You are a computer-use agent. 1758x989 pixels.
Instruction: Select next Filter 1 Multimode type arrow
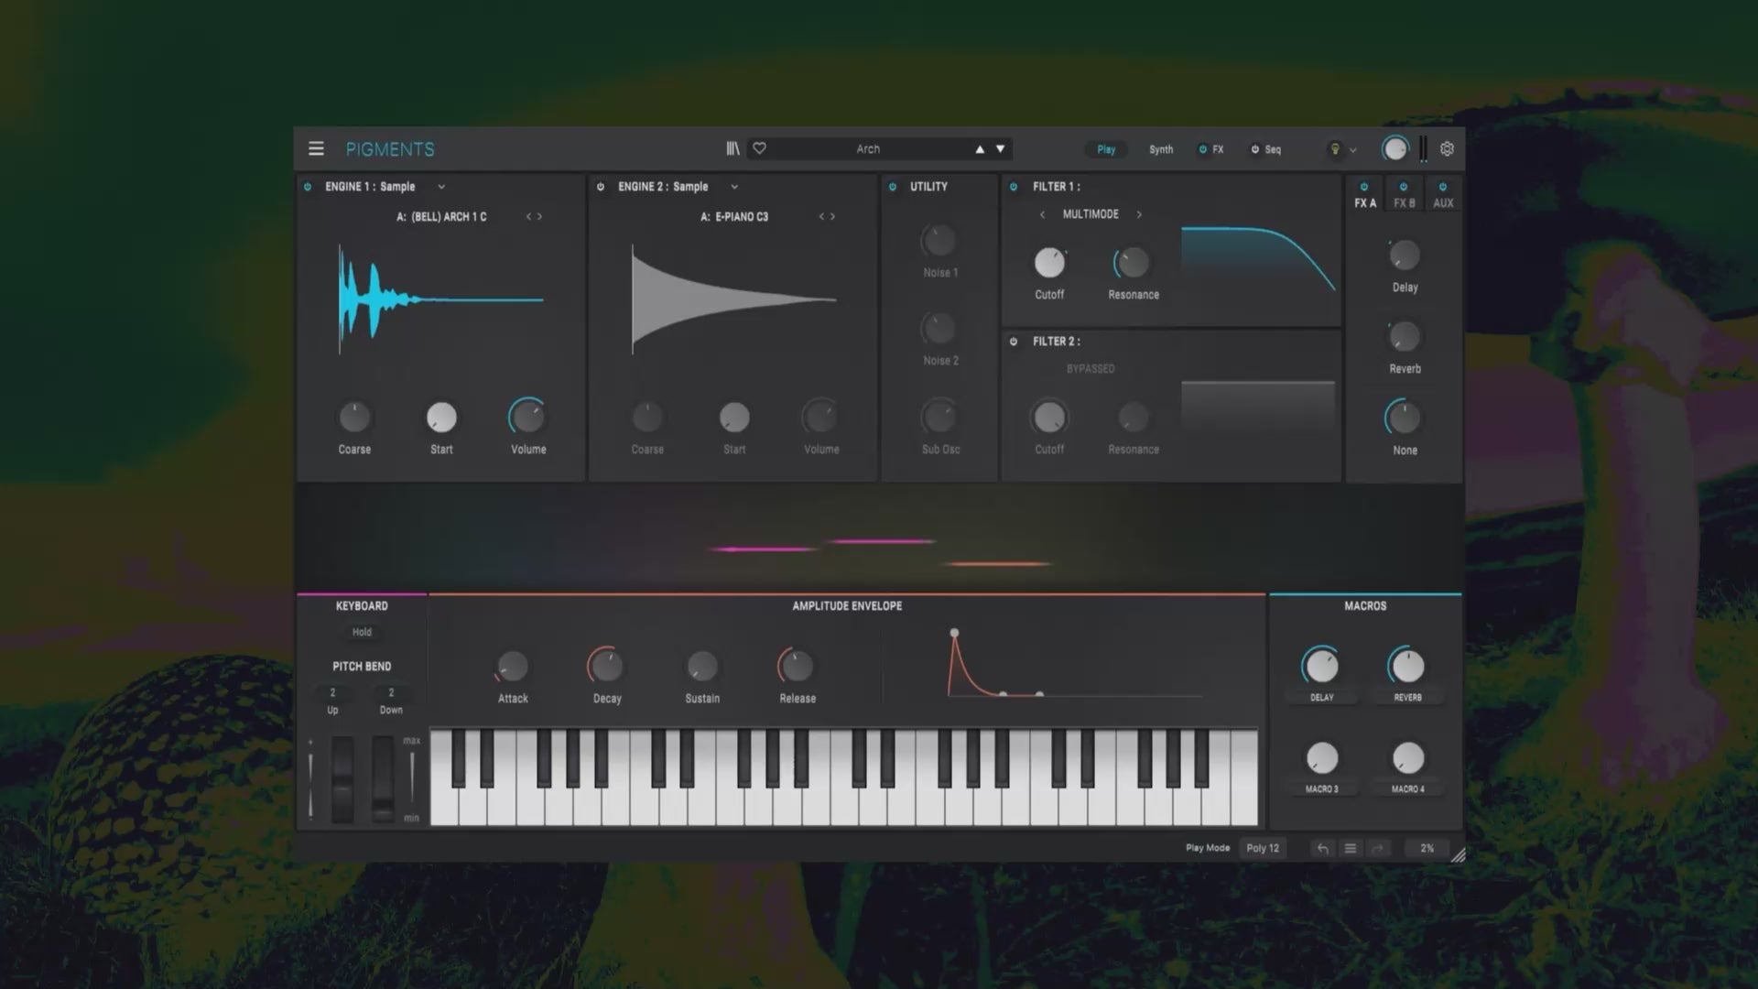click(x=1139, y=214)
